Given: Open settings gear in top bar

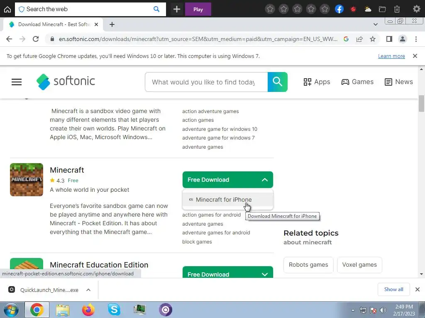Looking at the screenshot, I should pos(416,9).
